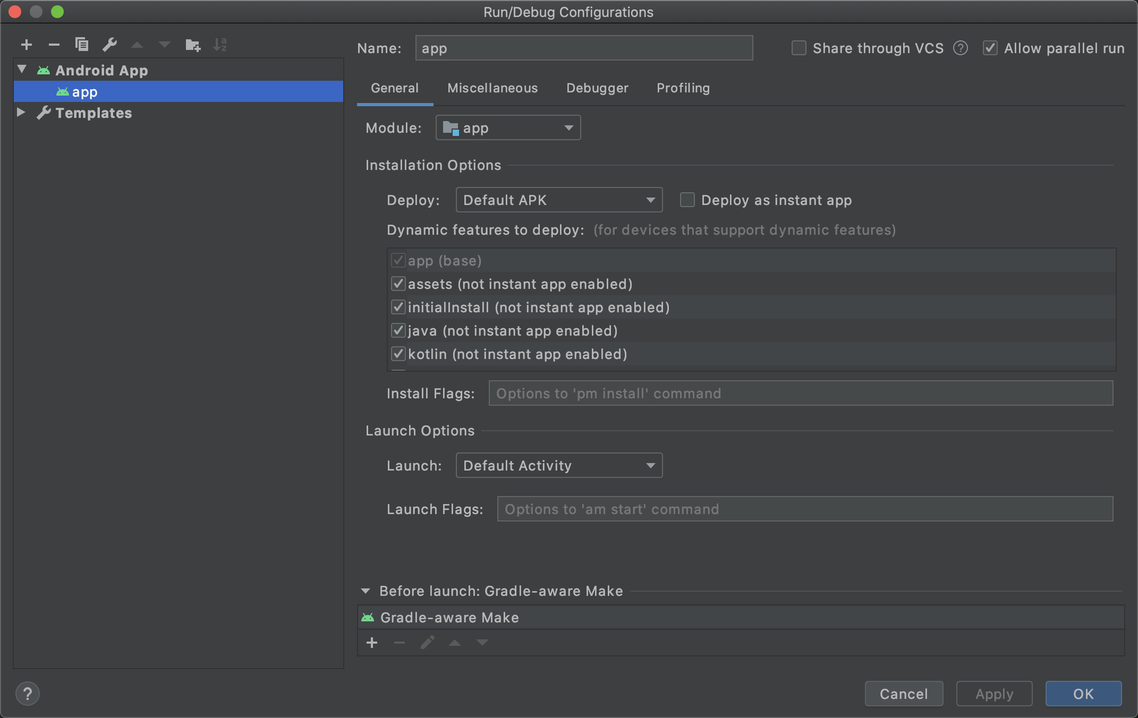Open the help question mark button at bottom left
Screen dimensions: 1138x718
click(28, 694)
